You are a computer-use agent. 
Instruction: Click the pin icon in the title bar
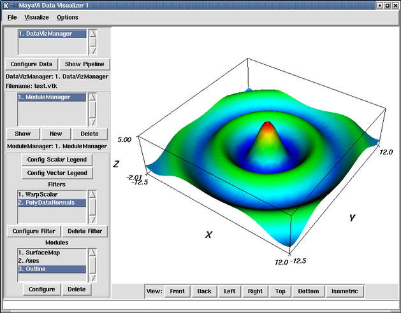tap(14, 5)
